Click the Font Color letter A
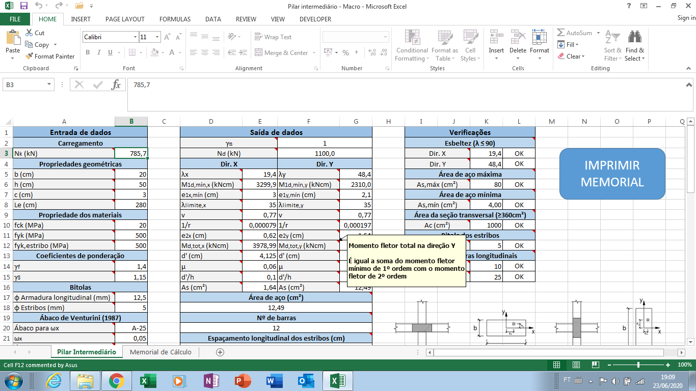This screenshot has height=391, width=696. point(172,52)
